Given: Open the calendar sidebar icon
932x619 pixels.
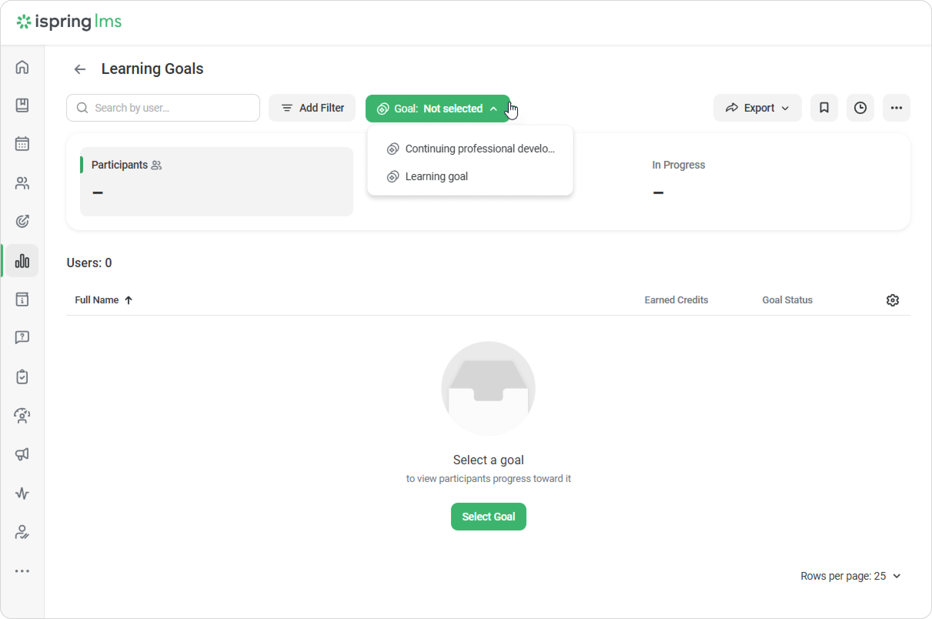Looking at the screenshot, I should [22, 144].
